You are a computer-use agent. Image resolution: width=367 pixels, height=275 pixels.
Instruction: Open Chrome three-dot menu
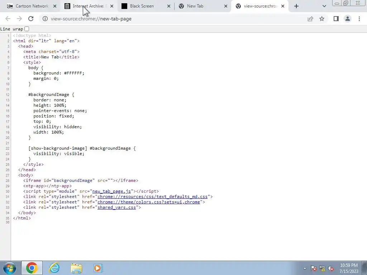click(359, 19)
